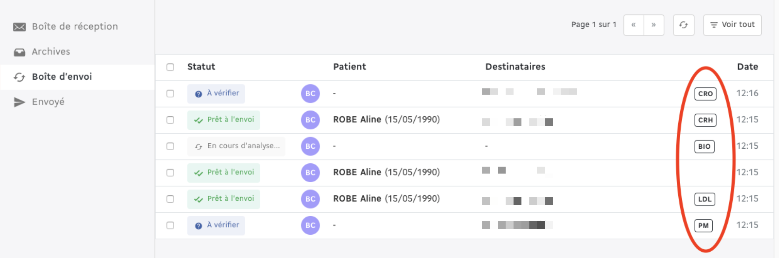Switch to the Envoyé section
Viewport: 779px width, 258px height.
pos(48,102)
